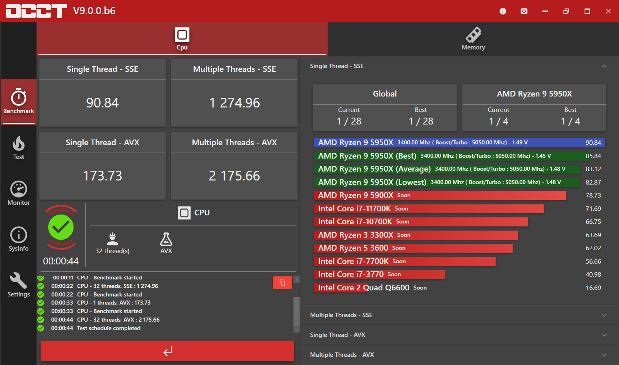The width and height of the screenshot is (619, 365).
Task: Open the SysInfo sidebar section
Action: coord(18,239)
